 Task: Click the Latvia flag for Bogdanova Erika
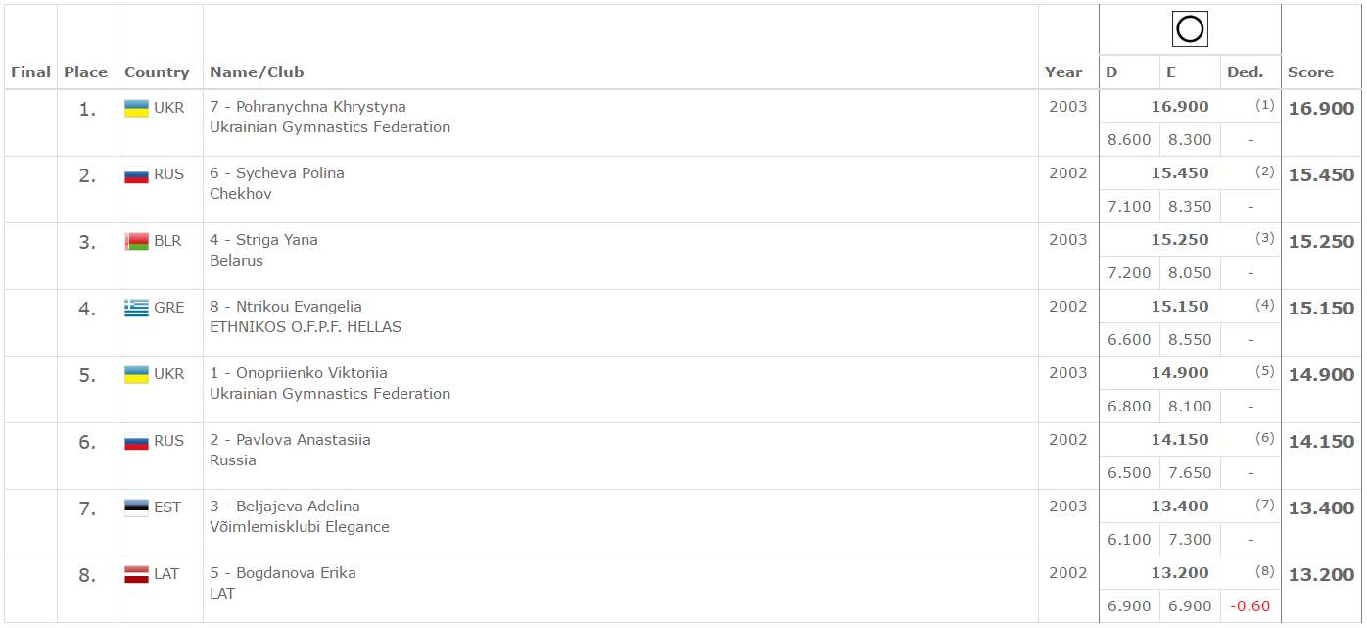pos(136,574)
